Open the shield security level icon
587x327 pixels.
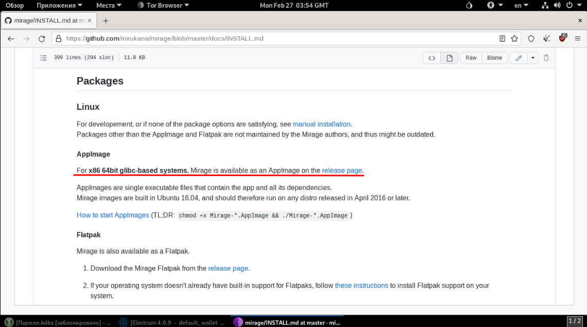pos(531,39)
